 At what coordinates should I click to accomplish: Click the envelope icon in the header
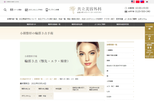12,10
